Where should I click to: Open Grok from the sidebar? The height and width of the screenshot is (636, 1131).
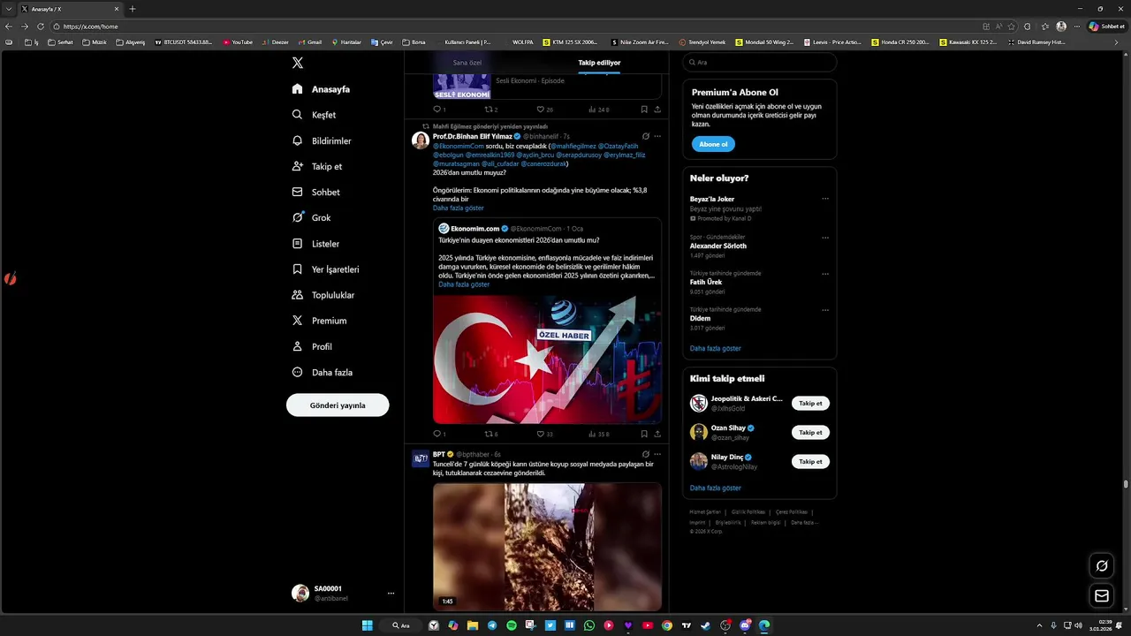(312, 217)
